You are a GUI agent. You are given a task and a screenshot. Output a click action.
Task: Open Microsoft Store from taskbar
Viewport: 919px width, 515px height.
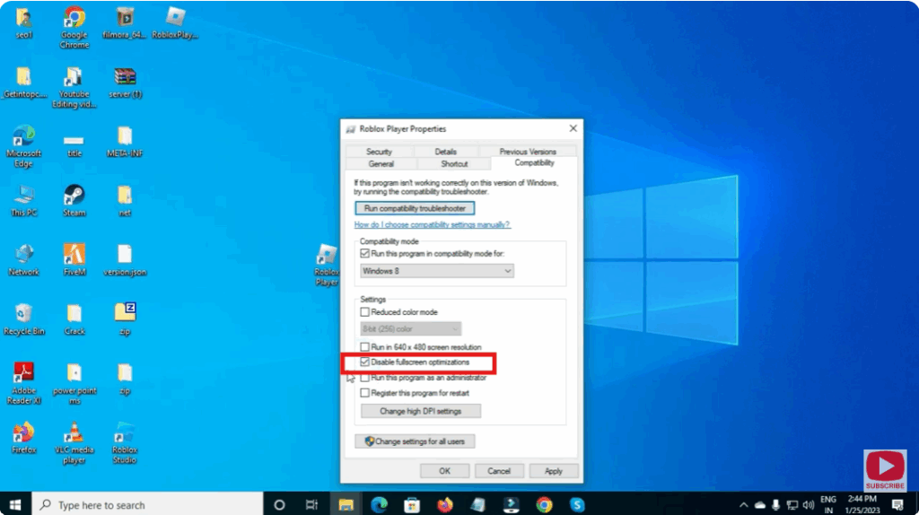pyautogui.click(x=412, y=504)
